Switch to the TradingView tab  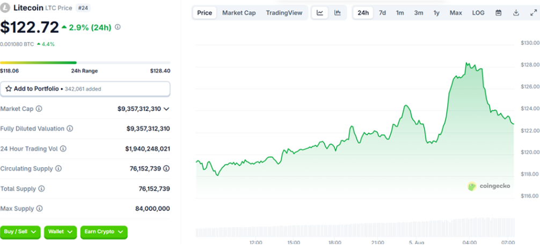[284, 13]
